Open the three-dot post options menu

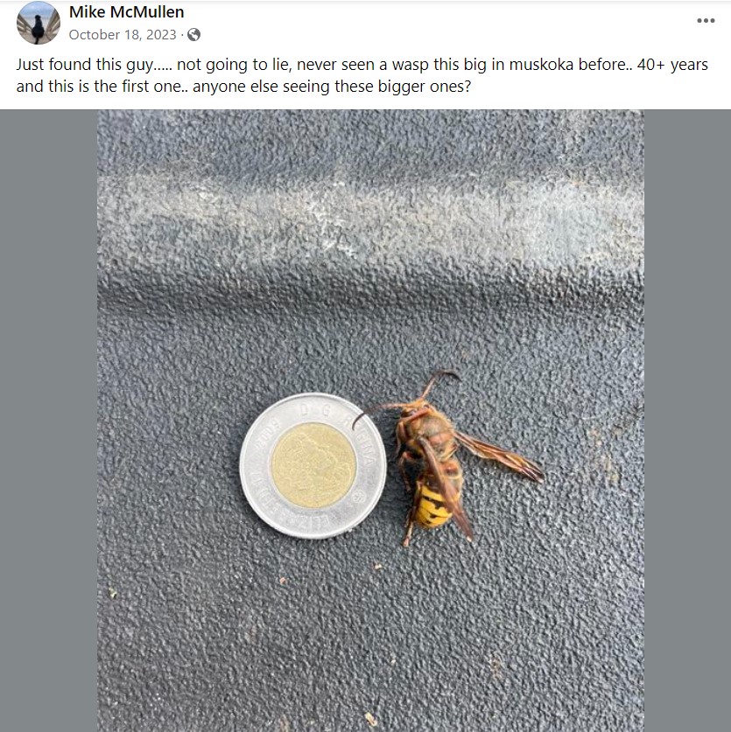click(706, 21)
